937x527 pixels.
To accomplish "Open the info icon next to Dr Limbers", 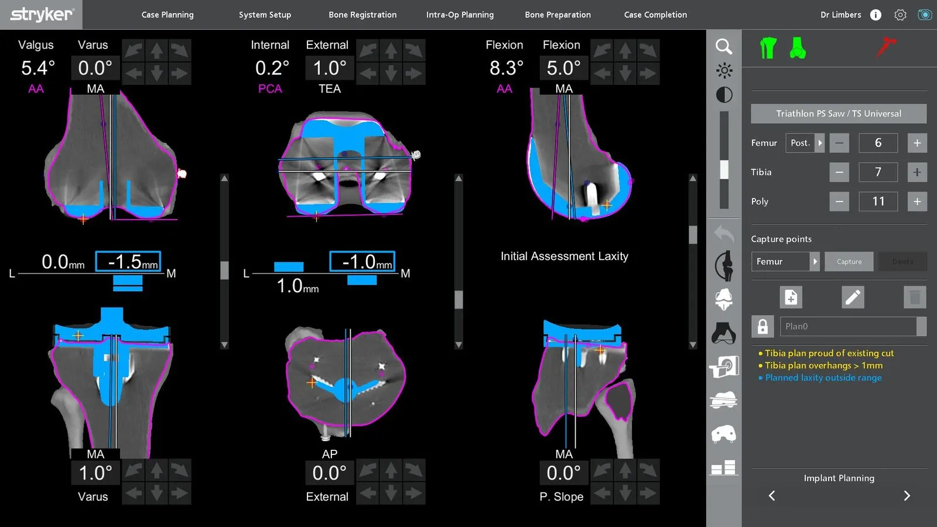I will 876,15.
